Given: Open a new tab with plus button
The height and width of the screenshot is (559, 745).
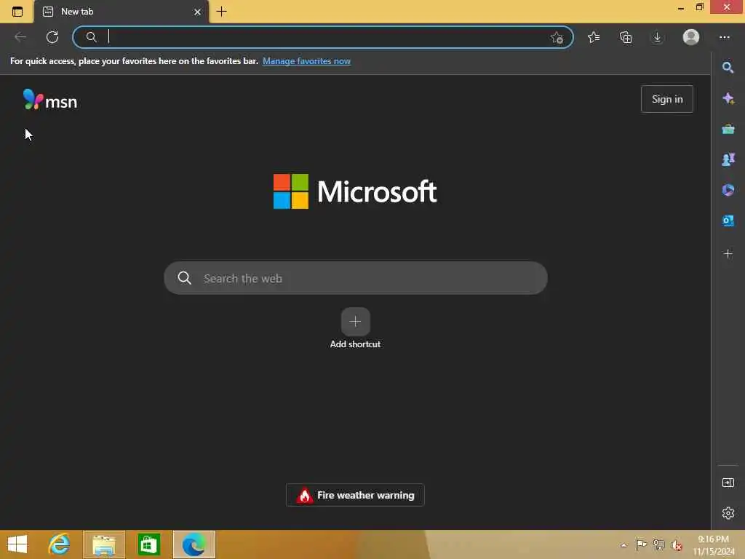Looking at the screenshot, I should 221,12.
